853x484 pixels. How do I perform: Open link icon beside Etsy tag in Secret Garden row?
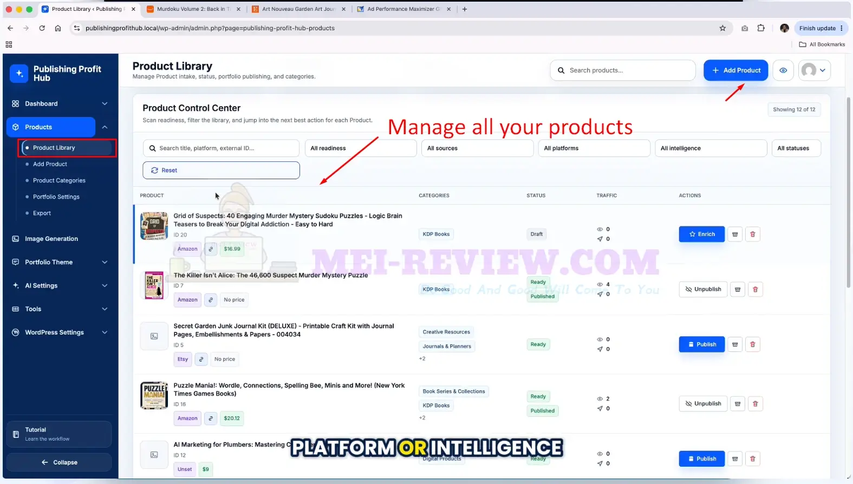pos(201,359)
